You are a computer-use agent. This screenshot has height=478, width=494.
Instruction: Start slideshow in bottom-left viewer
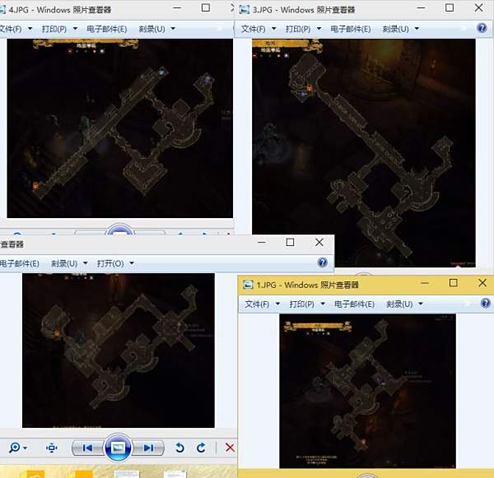click(118, 448)
